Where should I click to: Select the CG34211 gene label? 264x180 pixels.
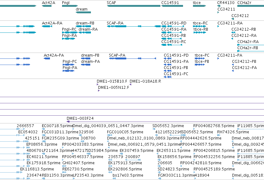coord(226,9)
